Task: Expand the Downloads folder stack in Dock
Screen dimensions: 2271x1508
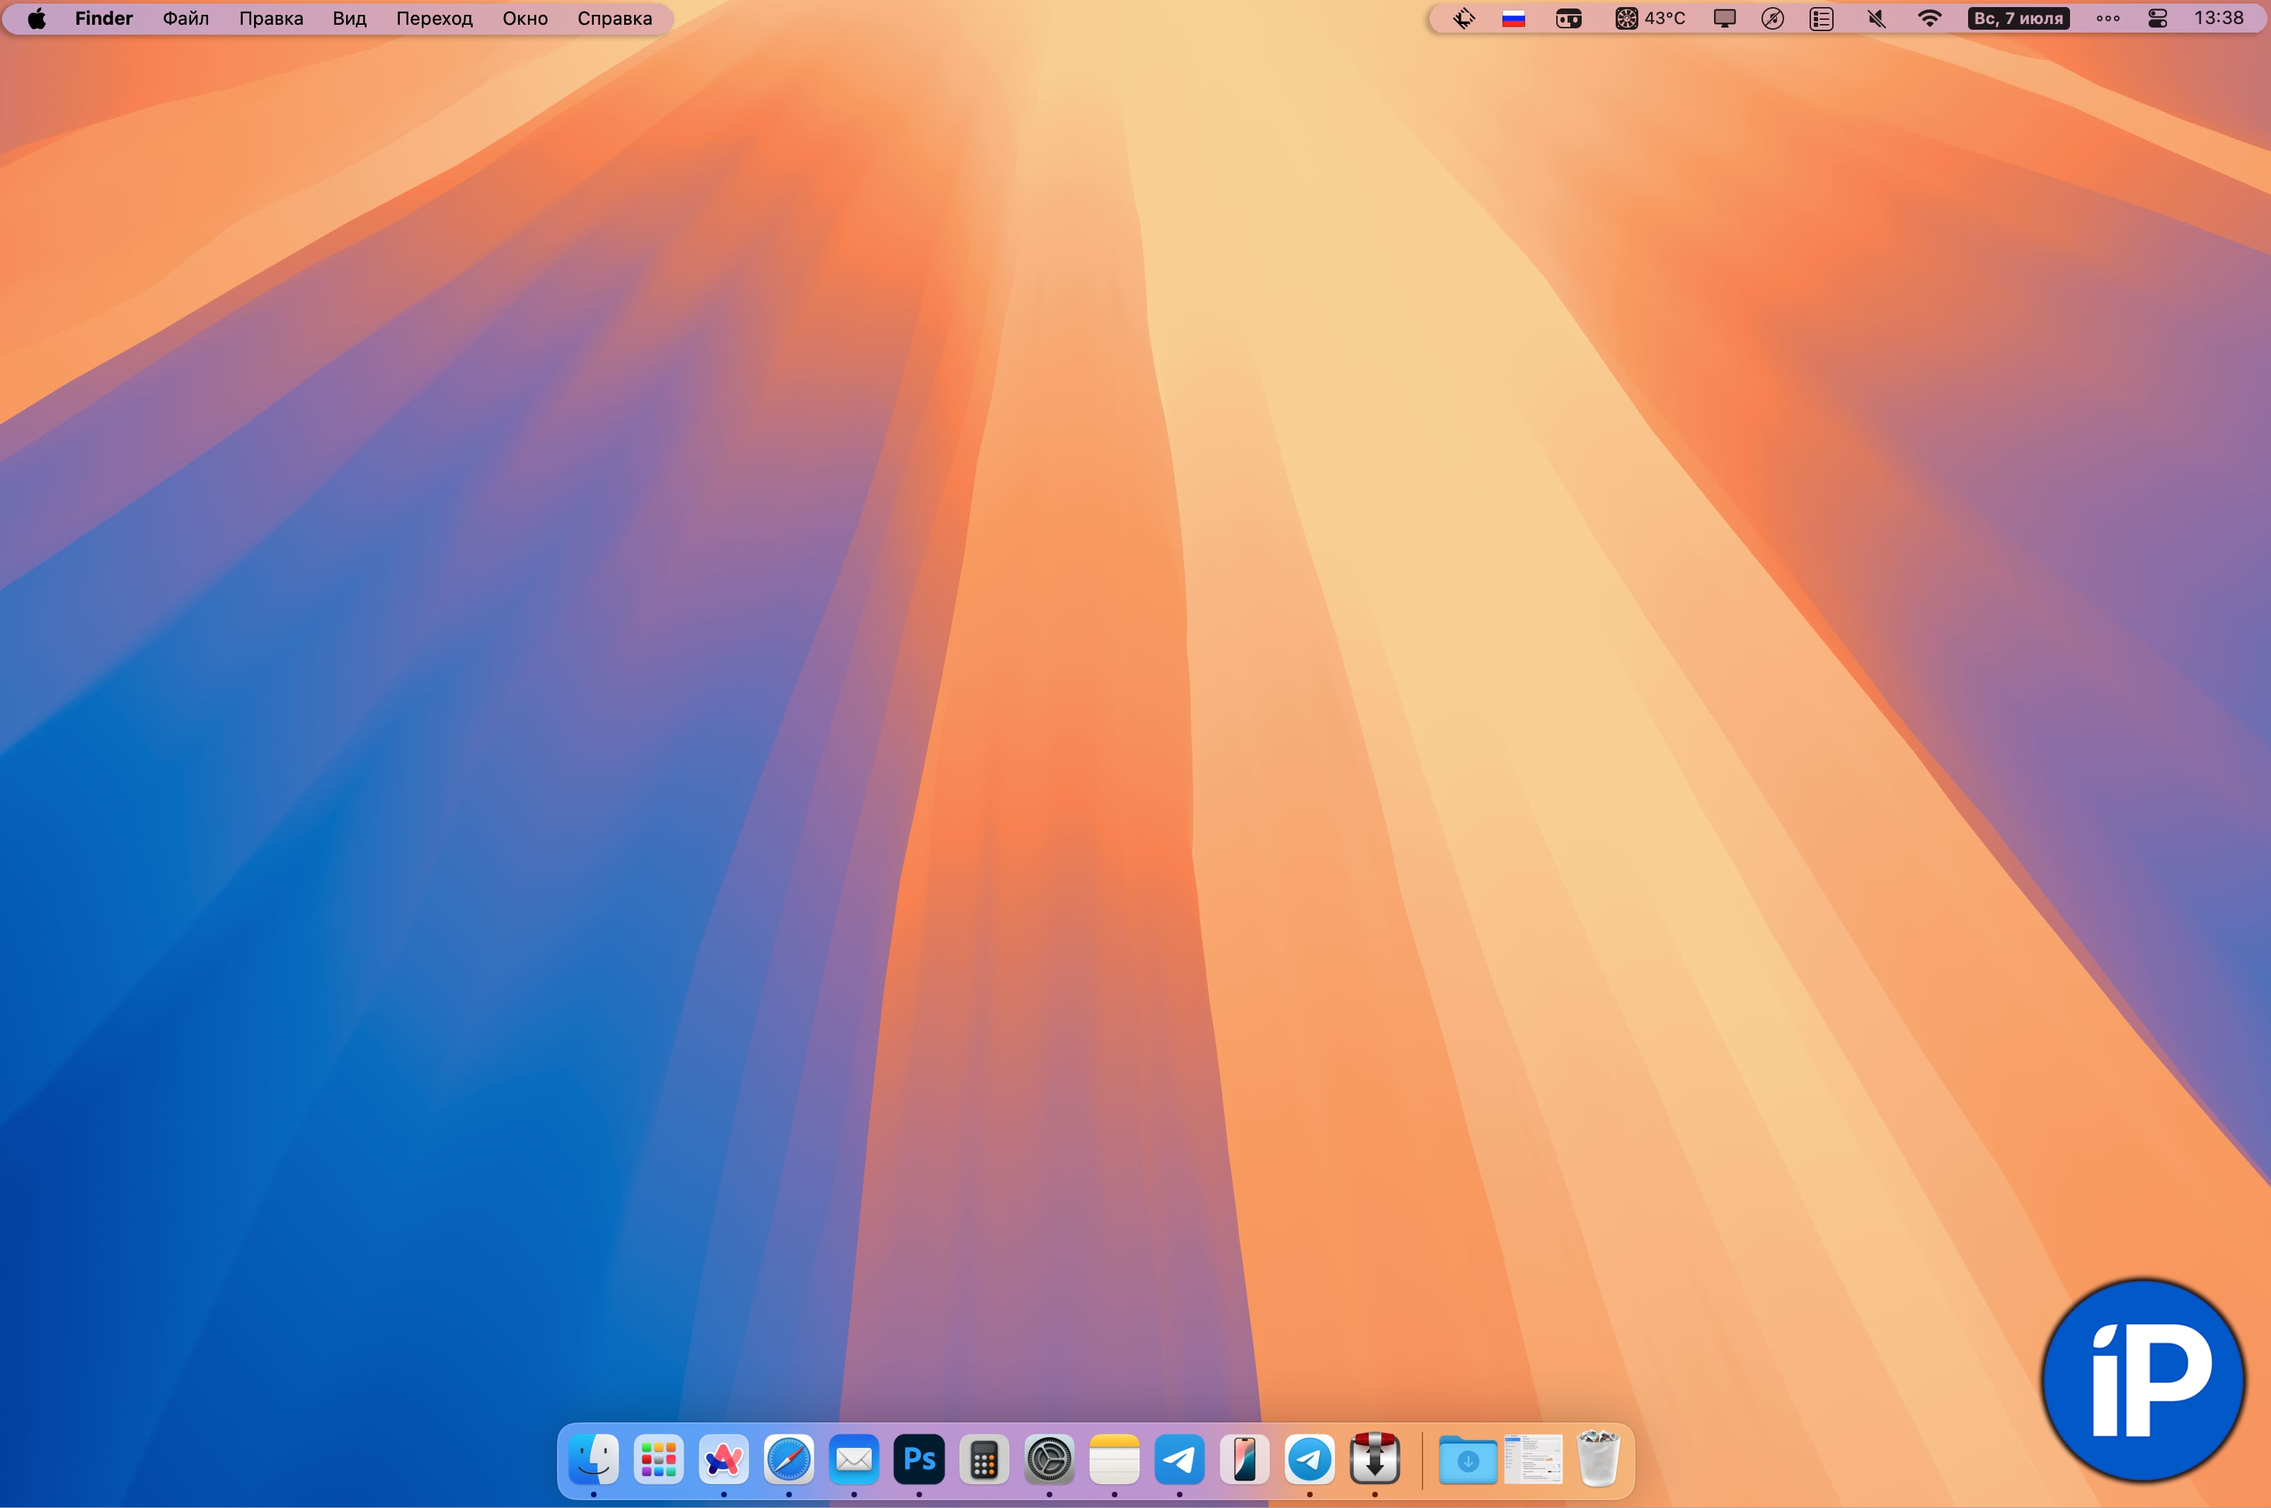Action: click(1468, 1460)
